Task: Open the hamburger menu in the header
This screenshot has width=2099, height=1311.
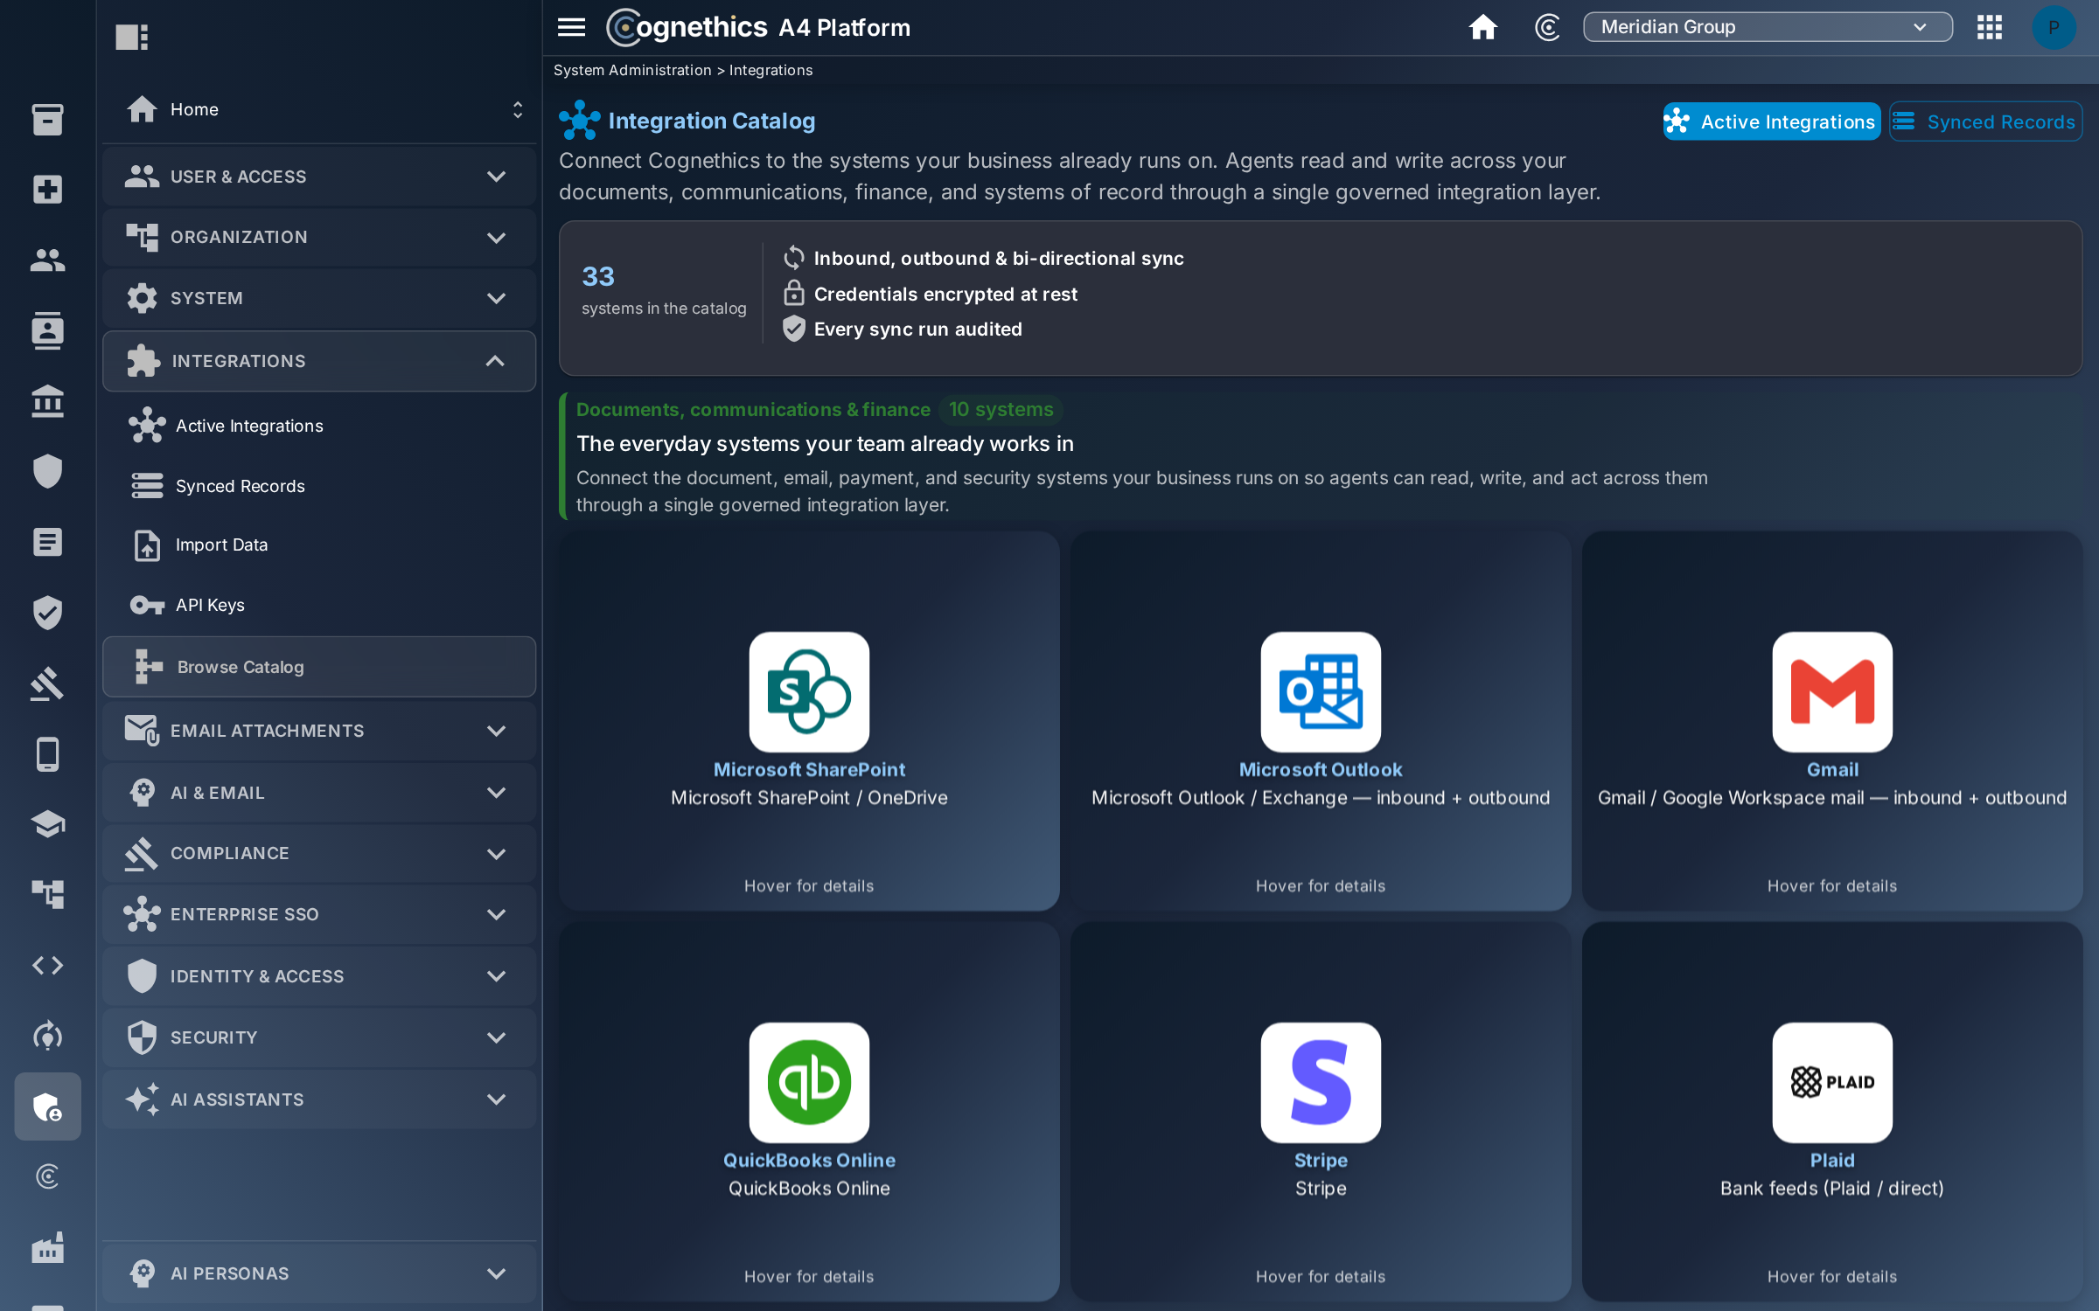Action: 571,27
